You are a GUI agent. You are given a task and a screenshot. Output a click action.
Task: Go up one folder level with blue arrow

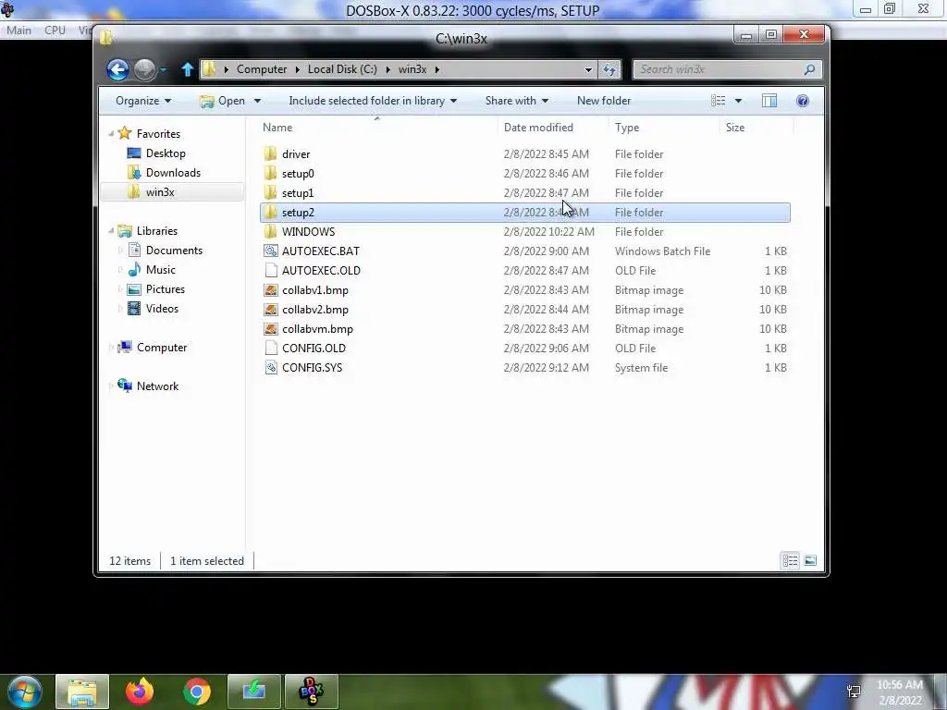tap(187, 69)
